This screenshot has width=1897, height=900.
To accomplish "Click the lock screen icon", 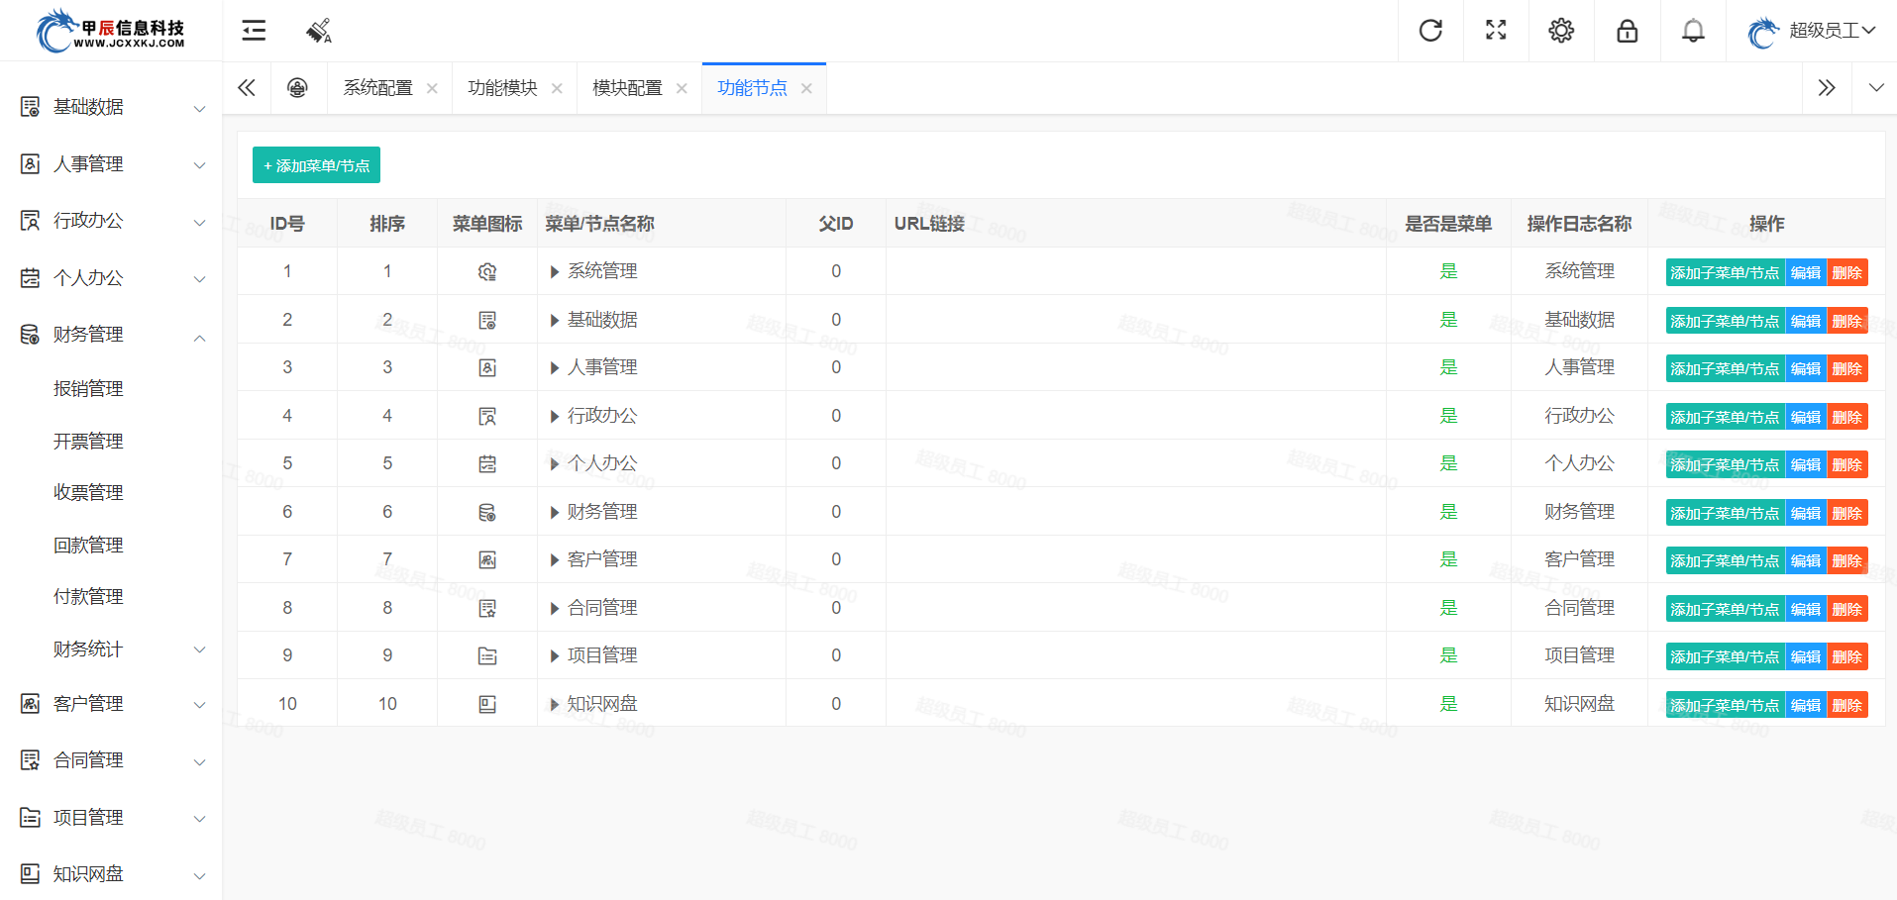I will click(x=1627, y=31).
